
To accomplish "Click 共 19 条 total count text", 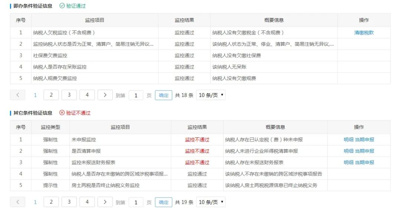I will (184, 202).
